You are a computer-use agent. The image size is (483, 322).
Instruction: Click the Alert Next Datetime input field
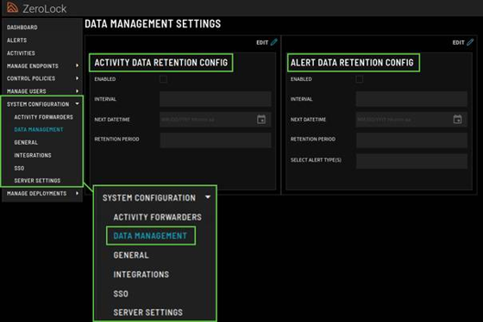(411, 120)
